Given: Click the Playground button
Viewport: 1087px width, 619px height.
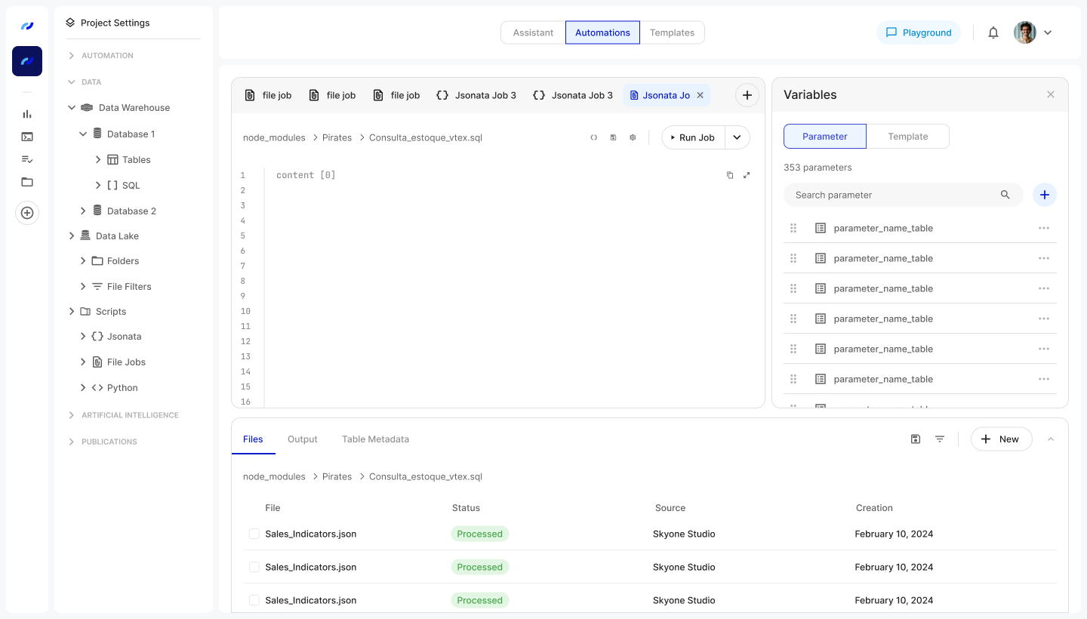Looking at the screenshot, I should [918, 32].
